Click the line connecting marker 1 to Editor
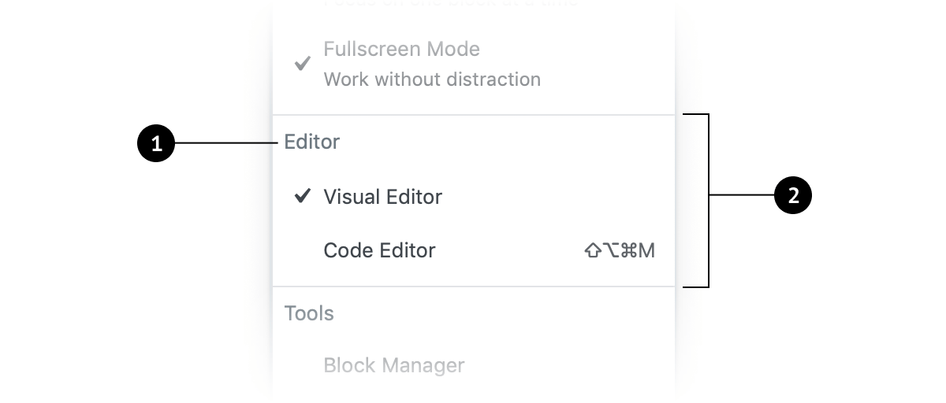Image resolution: width=946 pixels, height=403 pixels. pyautogui.click(x=225, y=143)
